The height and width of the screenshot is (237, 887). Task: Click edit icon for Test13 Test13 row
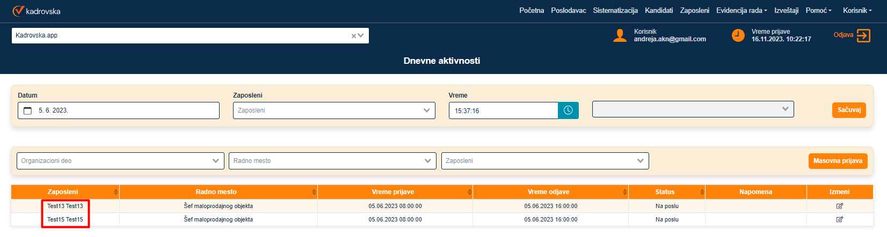(x=839, y=206)
